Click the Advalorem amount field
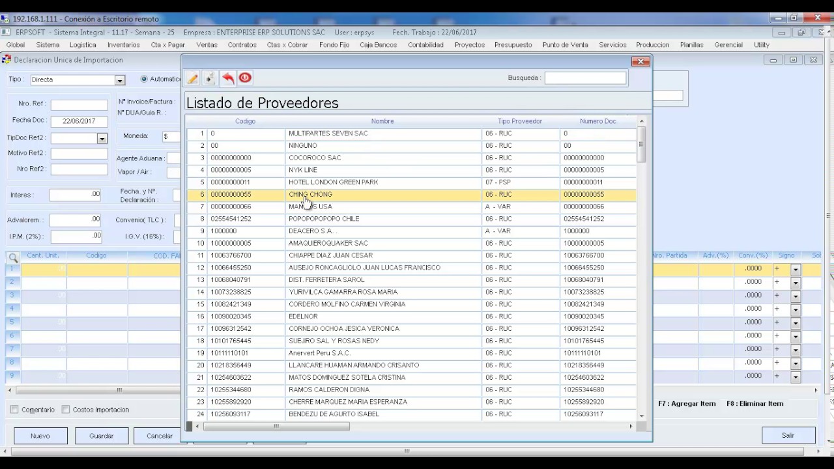The height and width of the screenshot is (469, 834). [x=75, y=220]
